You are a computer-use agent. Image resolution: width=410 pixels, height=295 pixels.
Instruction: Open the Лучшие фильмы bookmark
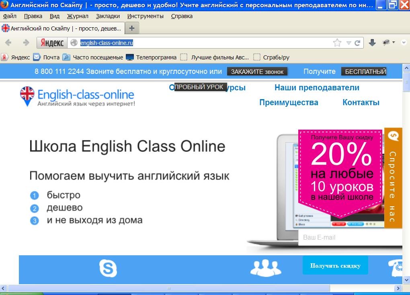point(214,57)
